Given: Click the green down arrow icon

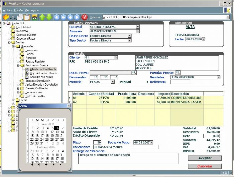Looking at the screenshot, I should [49, 17].
